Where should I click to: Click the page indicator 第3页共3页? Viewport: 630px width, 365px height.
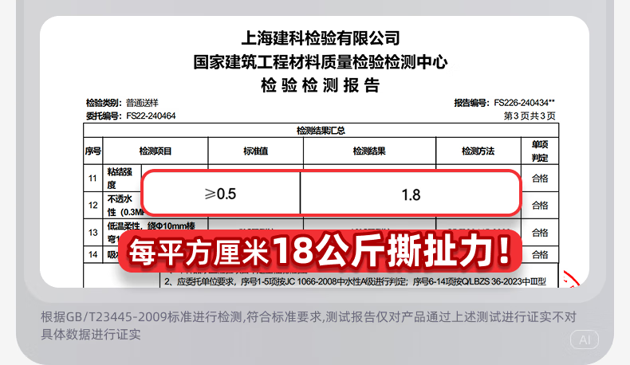530,116
